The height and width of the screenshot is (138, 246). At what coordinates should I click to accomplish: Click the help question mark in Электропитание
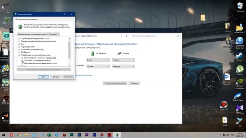pyautogui.click(x=65, y=14)
